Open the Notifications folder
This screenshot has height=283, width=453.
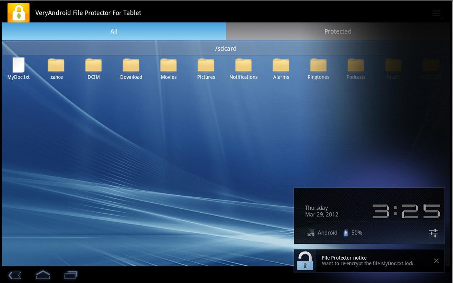(x=243, y=66)
